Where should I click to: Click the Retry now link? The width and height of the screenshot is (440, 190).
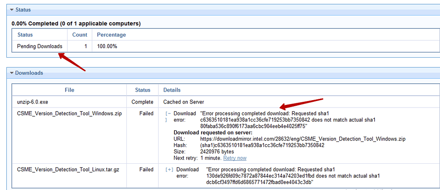235,158
